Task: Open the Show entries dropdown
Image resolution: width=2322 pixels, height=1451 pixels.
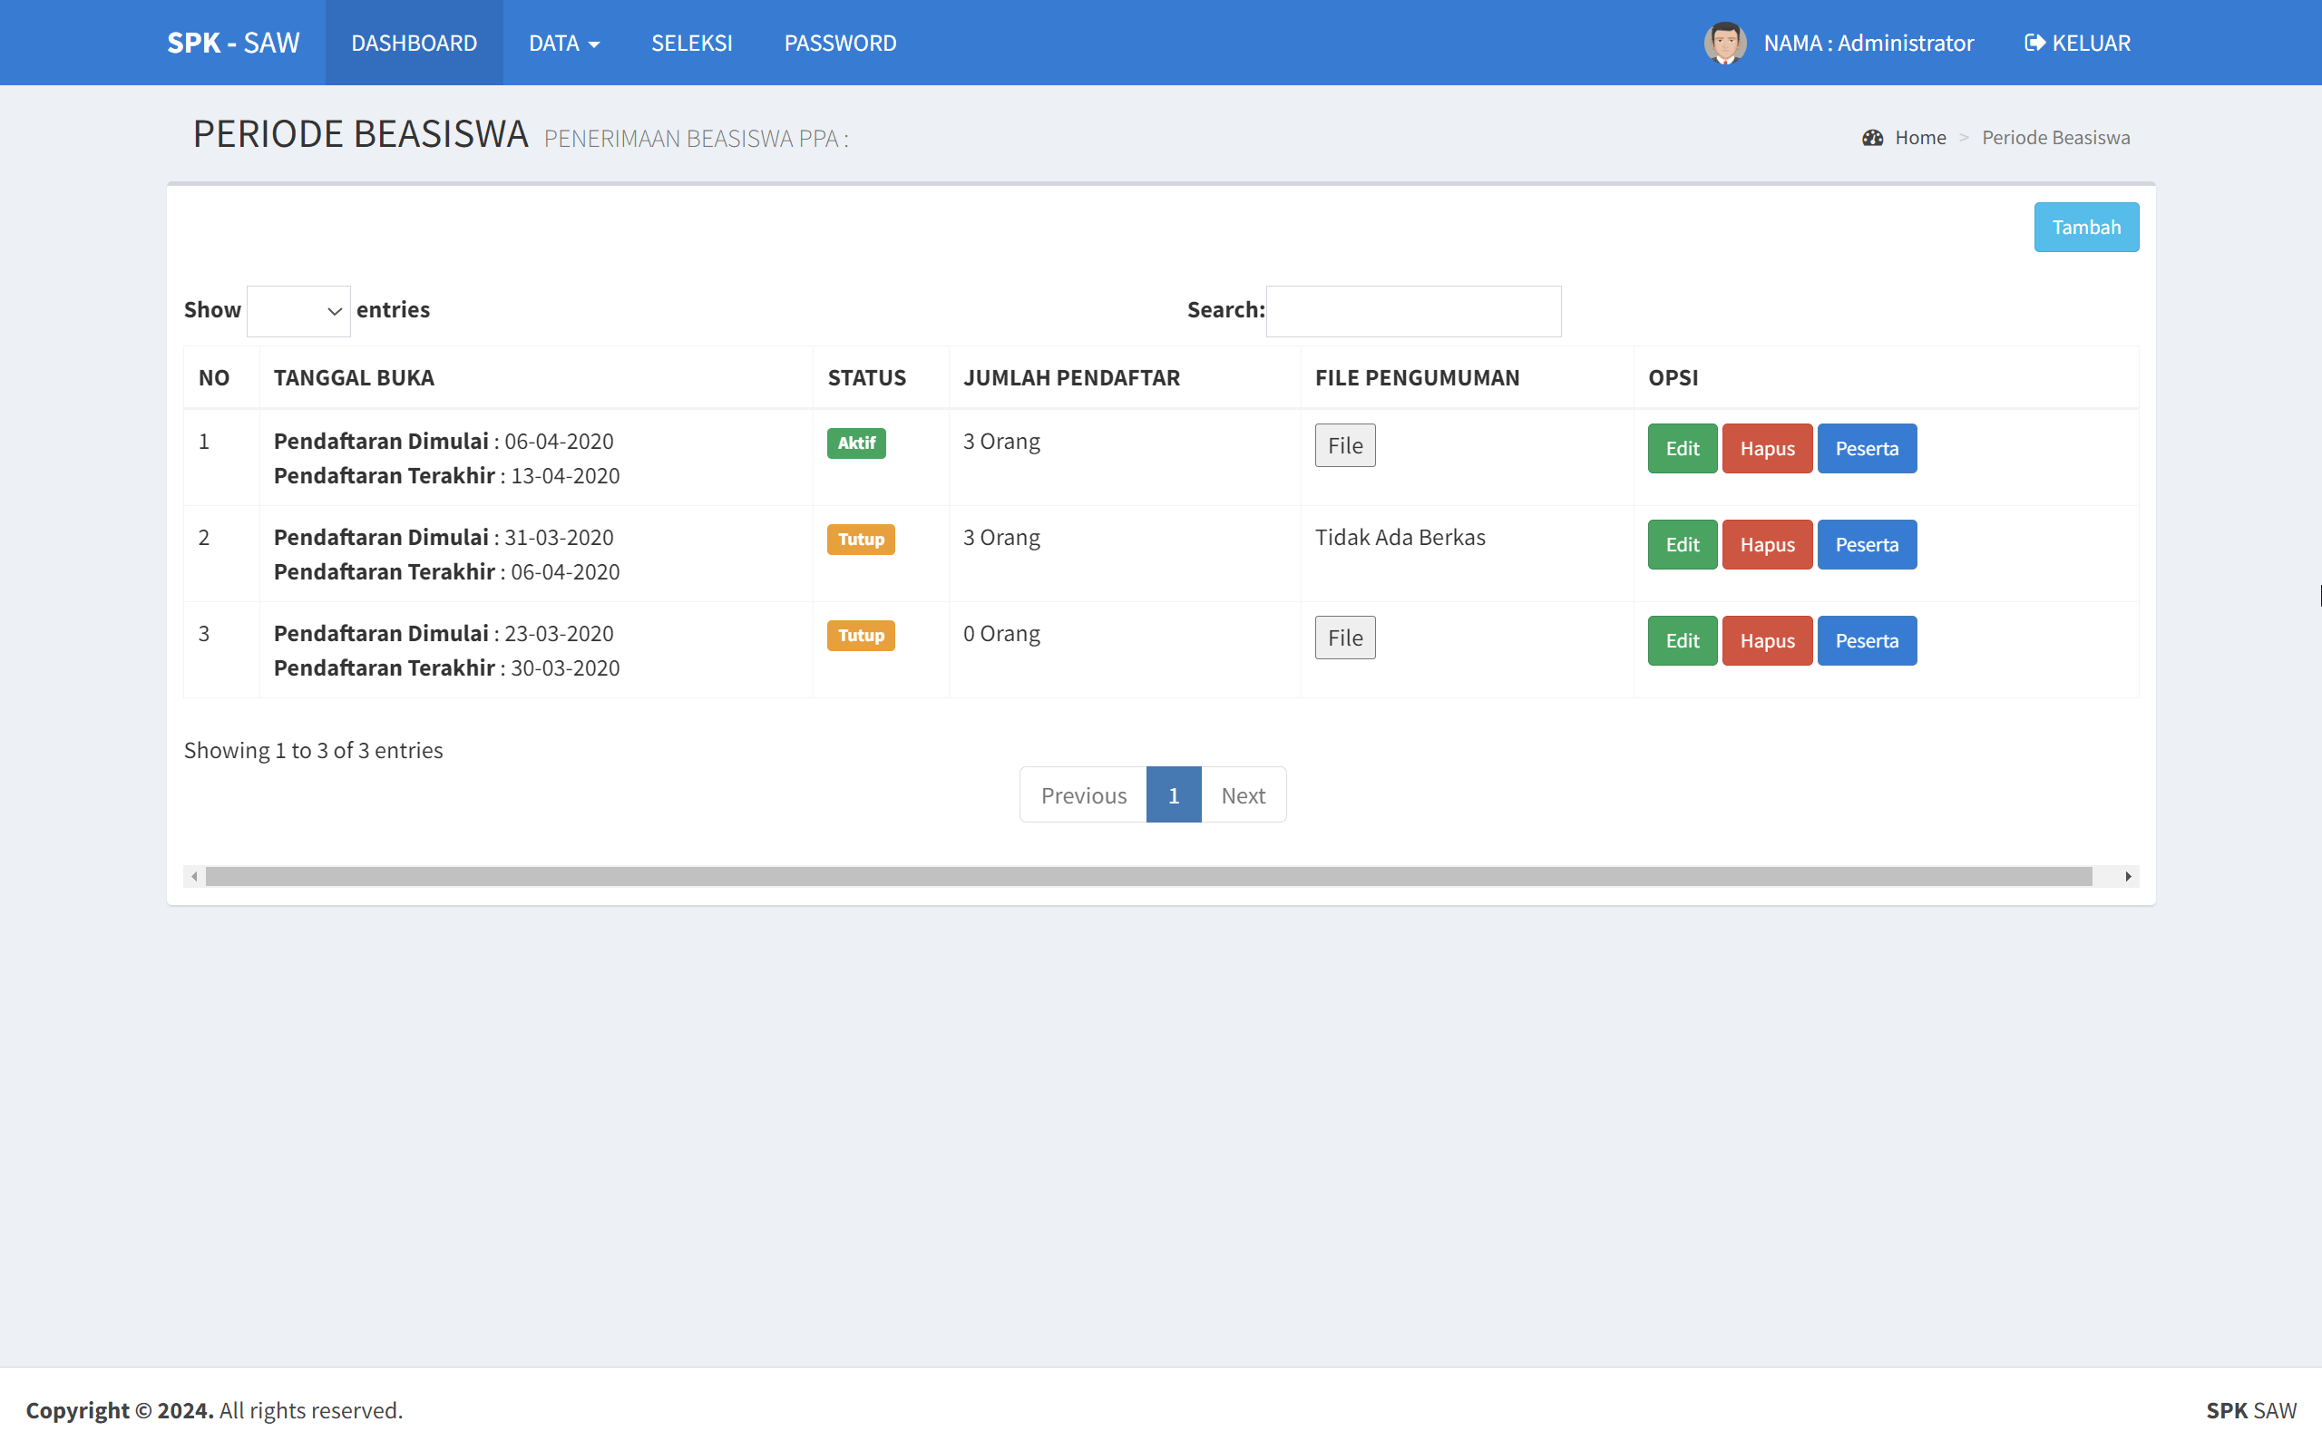Action: pyautogui.click(x=298, y=310)
